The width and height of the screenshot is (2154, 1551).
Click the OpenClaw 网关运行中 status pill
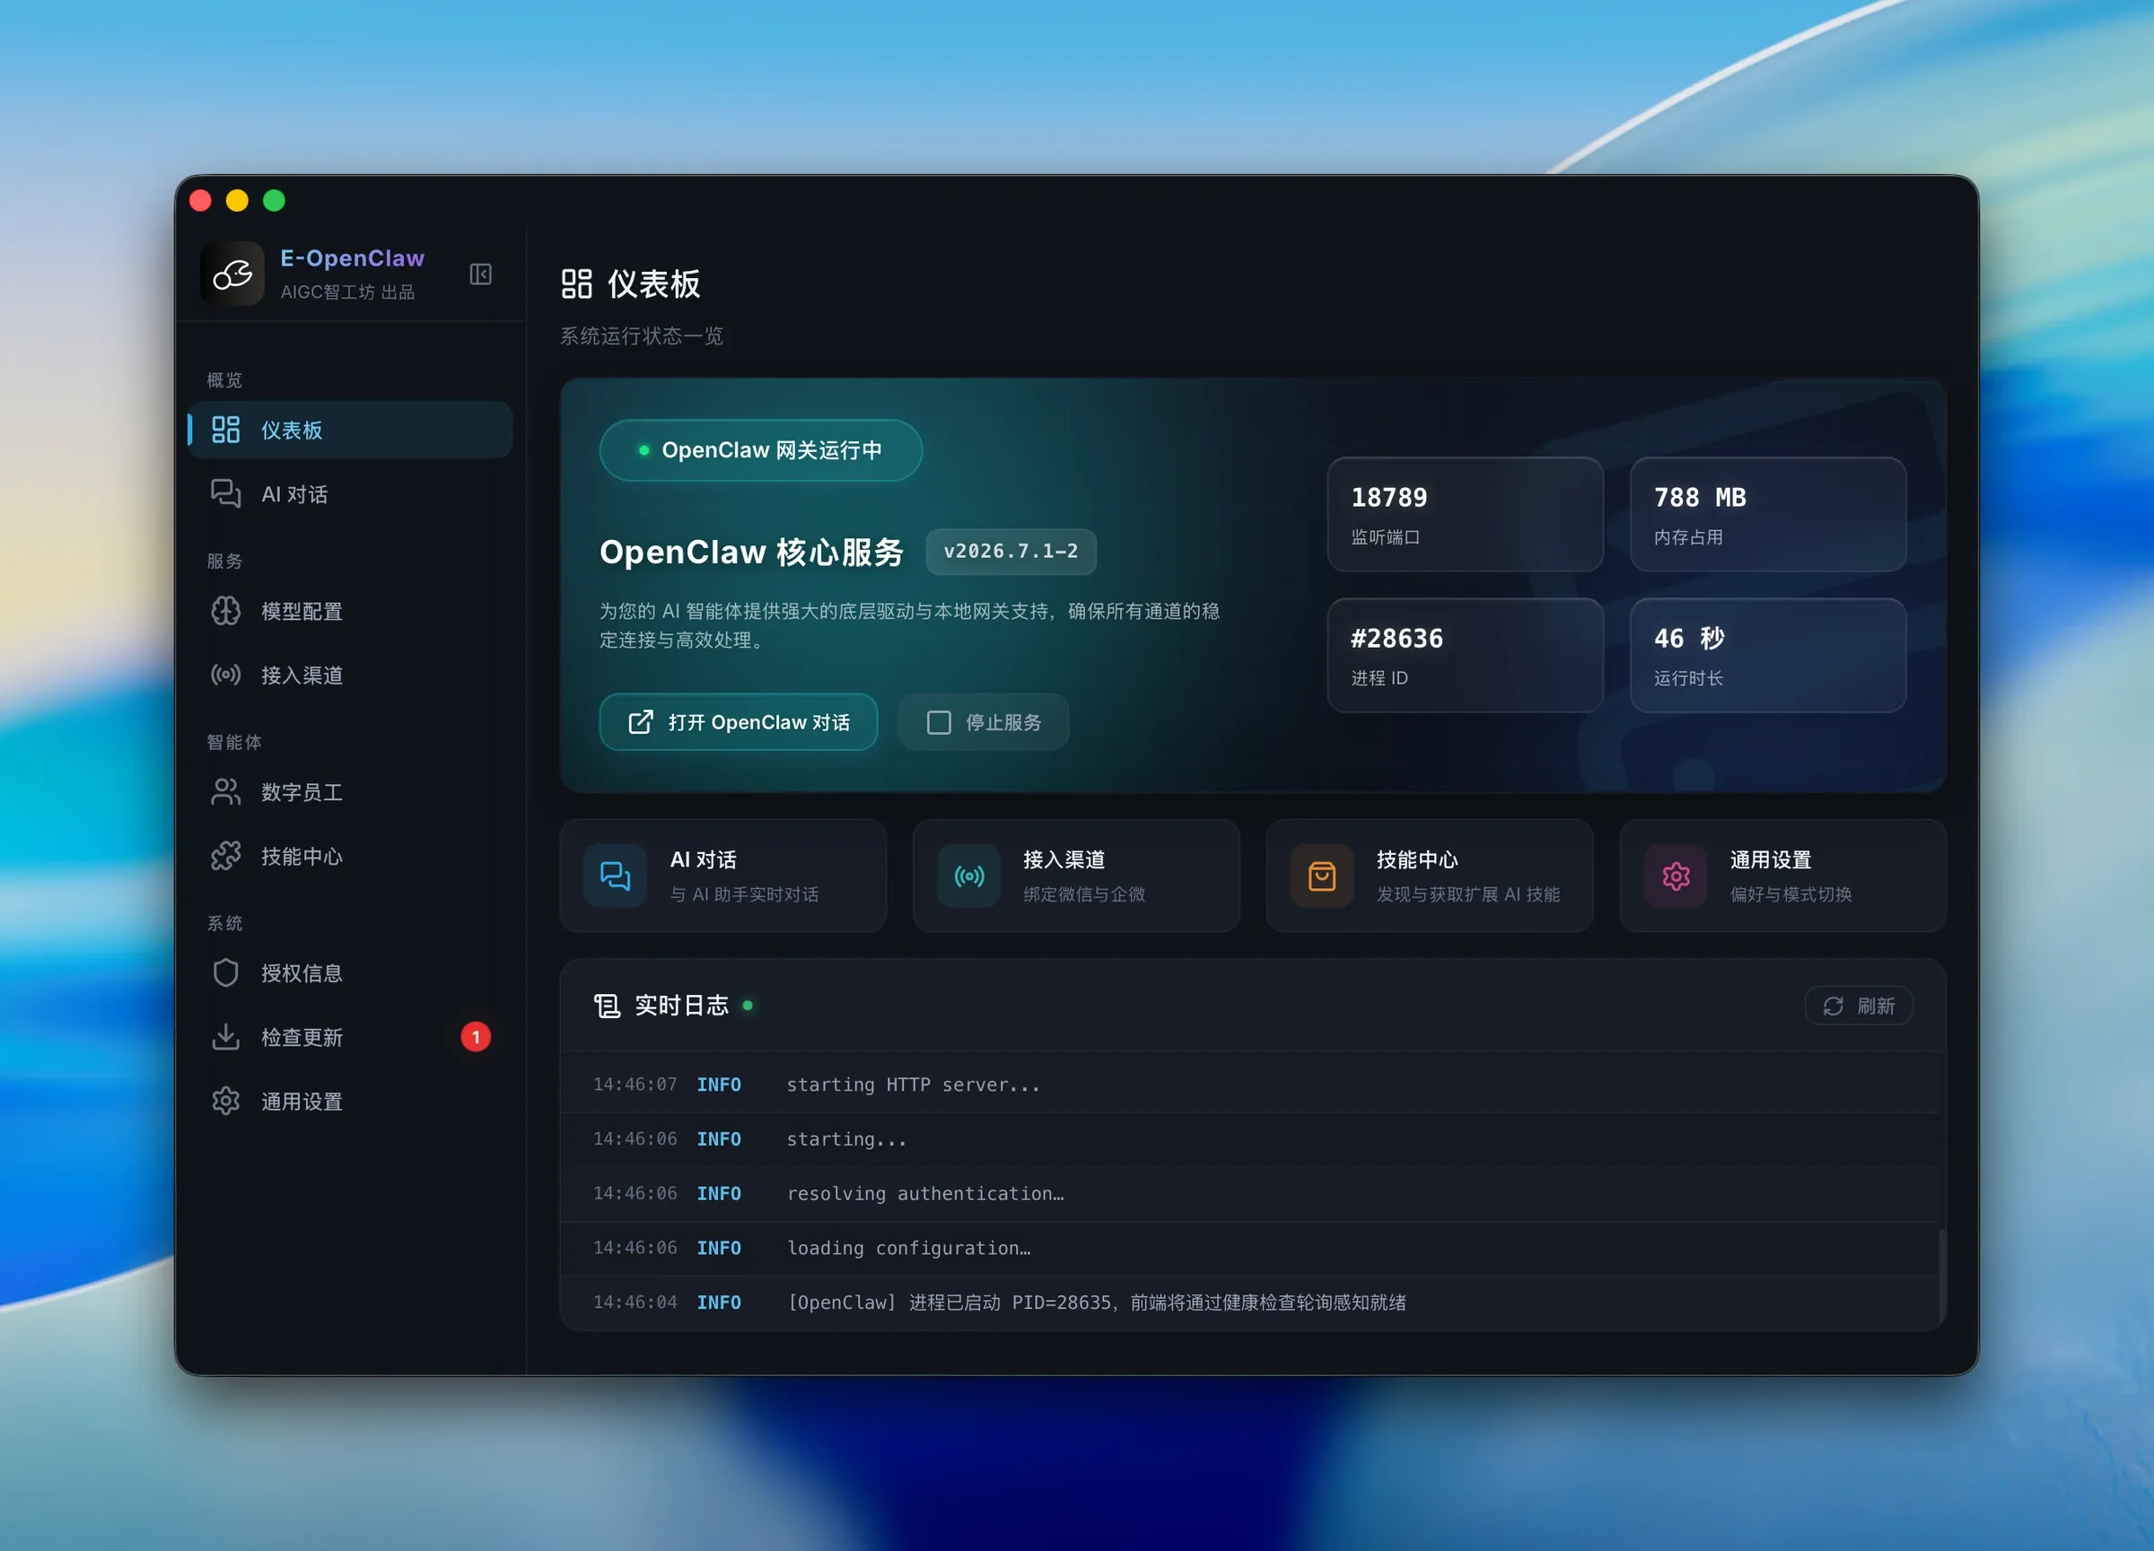tap(761, 450)
